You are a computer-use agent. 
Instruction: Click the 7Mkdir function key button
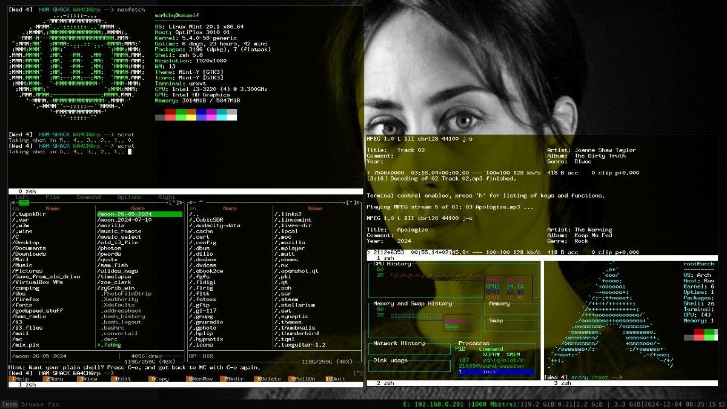point(233,379)
